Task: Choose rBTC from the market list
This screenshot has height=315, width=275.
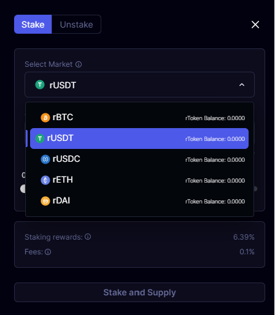Action: (x=139, y=118)
